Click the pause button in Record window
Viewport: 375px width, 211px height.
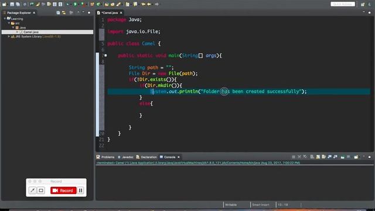[x=81, y=190]
